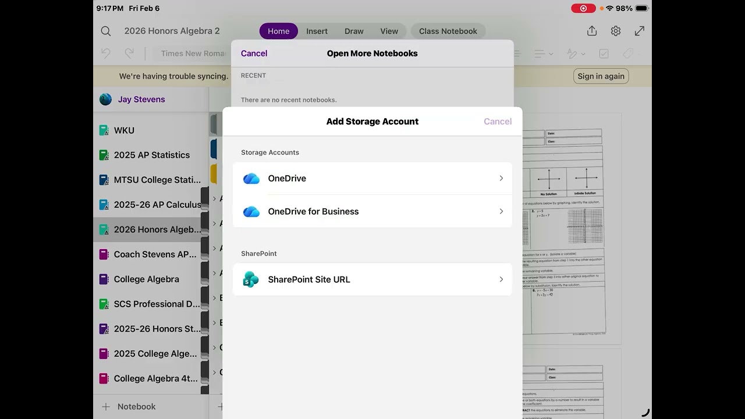Image resolution: width=745 pixels, height=419 pixels.
Task: Click the SharePoint logo icon
Action: tap(251, 279)
